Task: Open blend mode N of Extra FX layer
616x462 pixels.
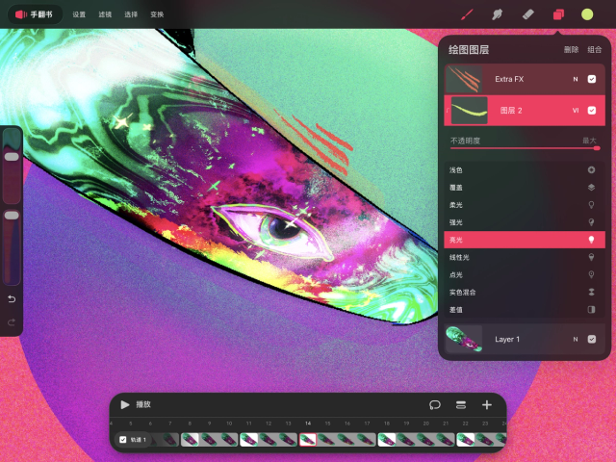Action: [576, 79]
